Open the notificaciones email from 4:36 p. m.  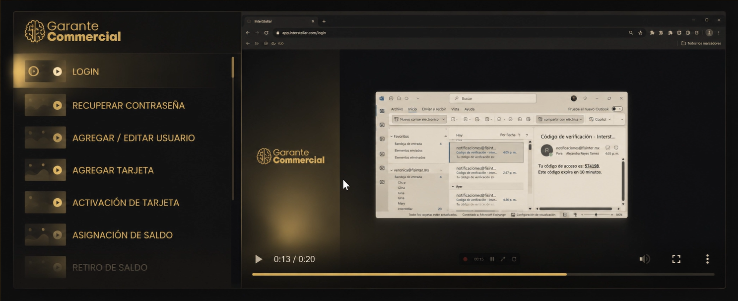pos(486,200)
